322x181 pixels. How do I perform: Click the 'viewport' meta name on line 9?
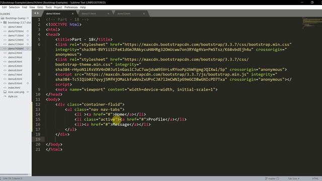point(94,89)
